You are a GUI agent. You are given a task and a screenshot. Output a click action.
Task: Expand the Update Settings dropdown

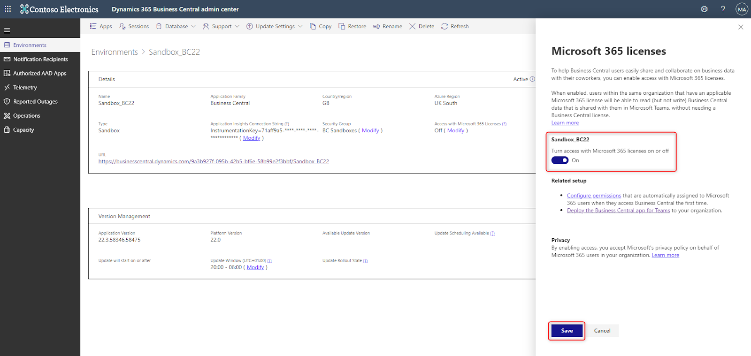(x=275, y=26)
